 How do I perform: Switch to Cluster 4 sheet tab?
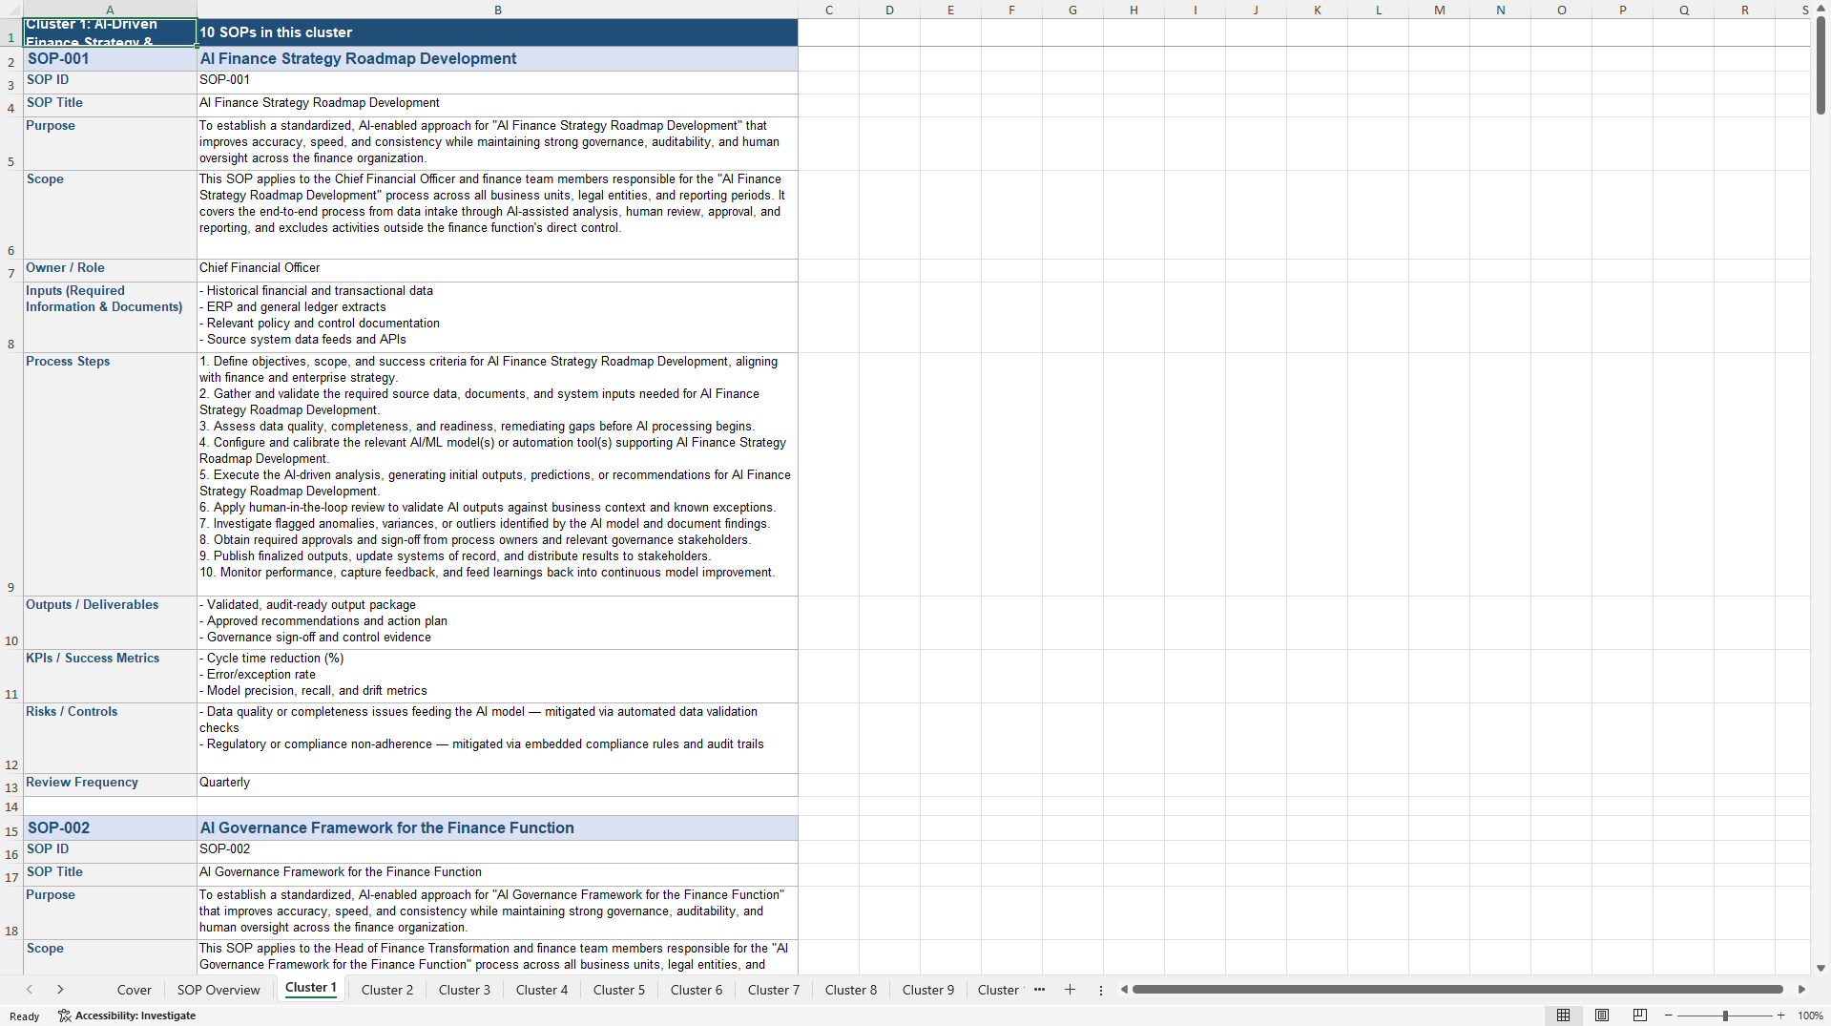click(x=542, y=990)
